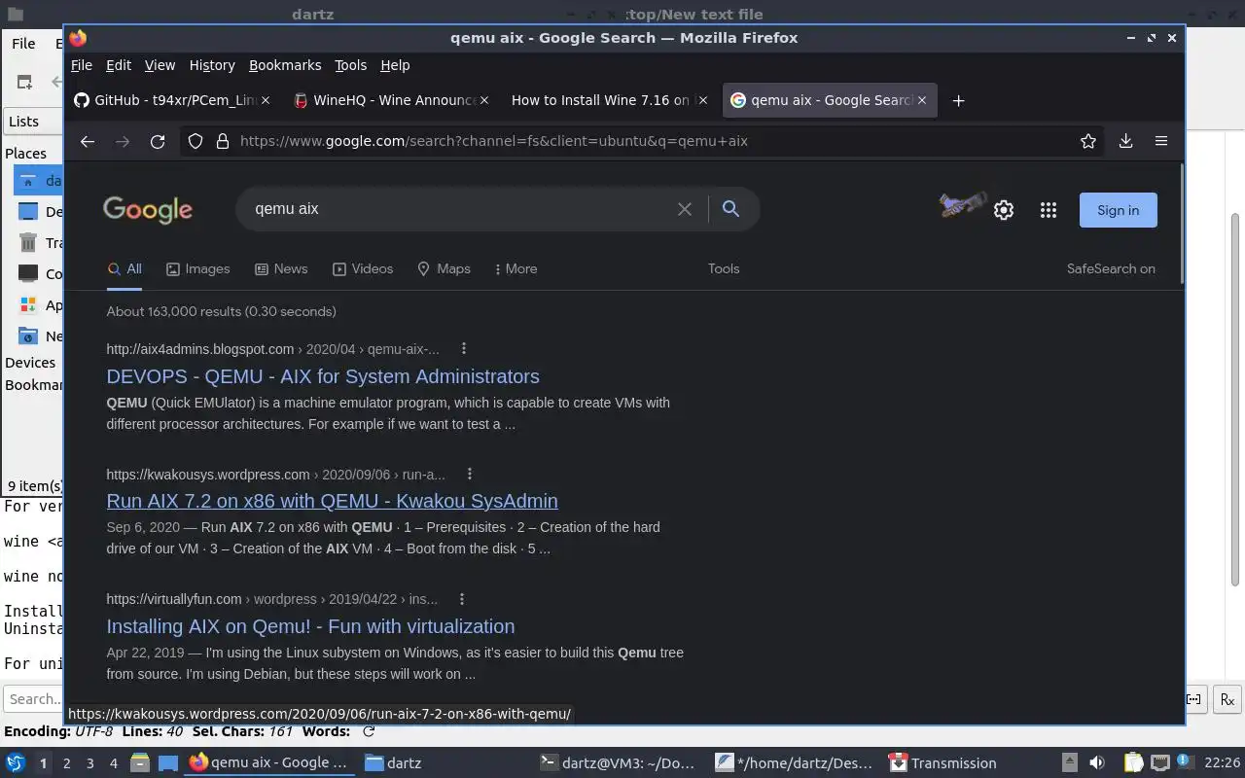Viewport: 1245px width, 778px height.
Task: Clear the Google search box with X
Action: coord(685,209)
